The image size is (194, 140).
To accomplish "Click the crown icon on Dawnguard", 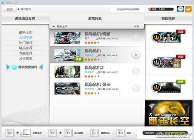I will click(156, 88).
